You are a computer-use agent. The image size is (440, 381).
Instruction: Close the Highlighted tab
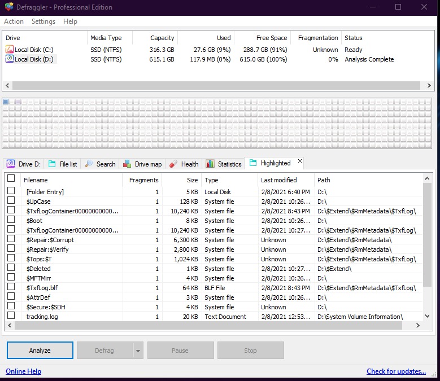coord(300,161)
